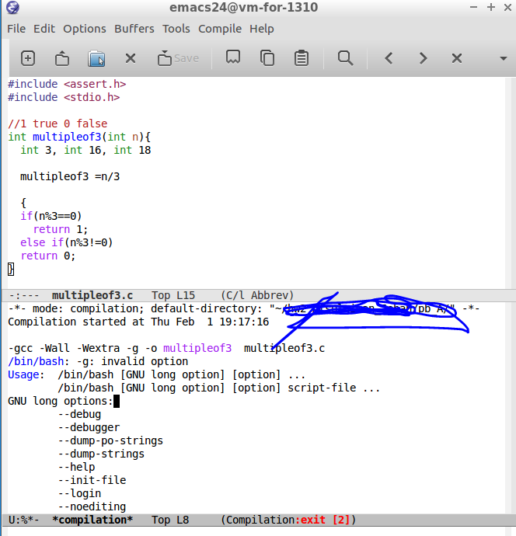Click the 'Top L15' position in the mode line
This screenshot has height=536, width=516.
[173, 295]
